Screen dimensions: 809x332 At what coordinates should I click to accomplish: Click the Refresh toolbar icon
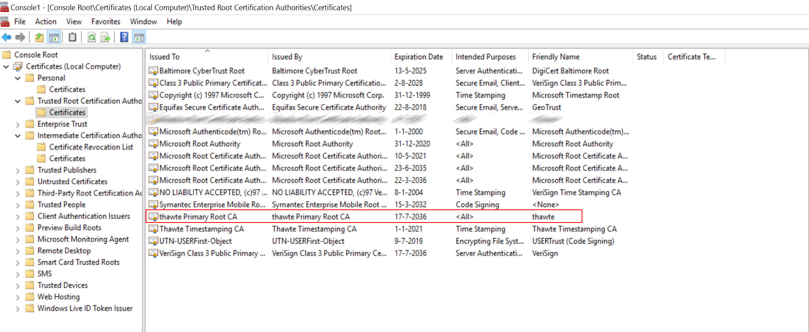point(92,37)
